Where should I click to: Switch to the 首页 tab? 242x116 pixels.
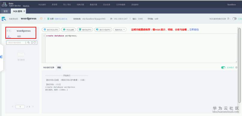[x=6, y=11]
